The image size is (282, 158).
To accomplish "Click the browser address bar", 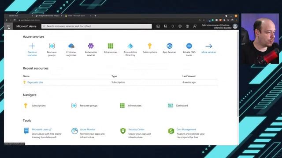I will pos(108,20).
